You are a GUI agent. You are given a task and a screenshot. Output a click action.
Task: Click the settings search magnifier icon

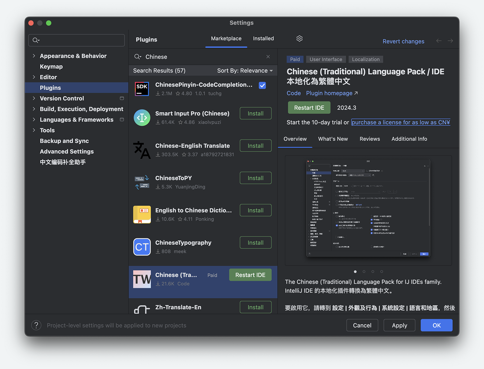point(36,40)
